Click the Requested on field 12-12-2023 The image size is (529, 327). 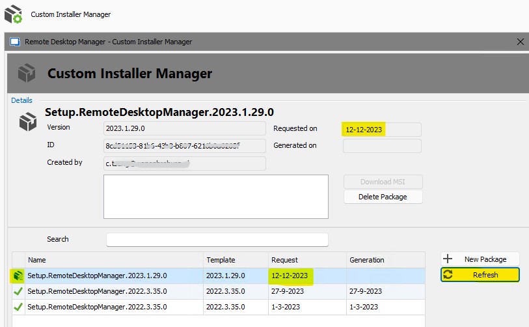(382, 130)
